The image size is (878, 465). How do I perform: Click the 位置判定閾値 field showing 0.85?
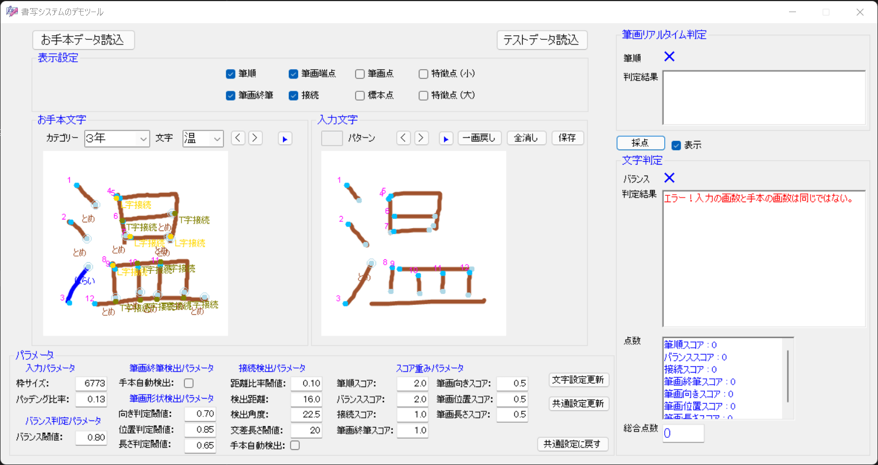200,430
